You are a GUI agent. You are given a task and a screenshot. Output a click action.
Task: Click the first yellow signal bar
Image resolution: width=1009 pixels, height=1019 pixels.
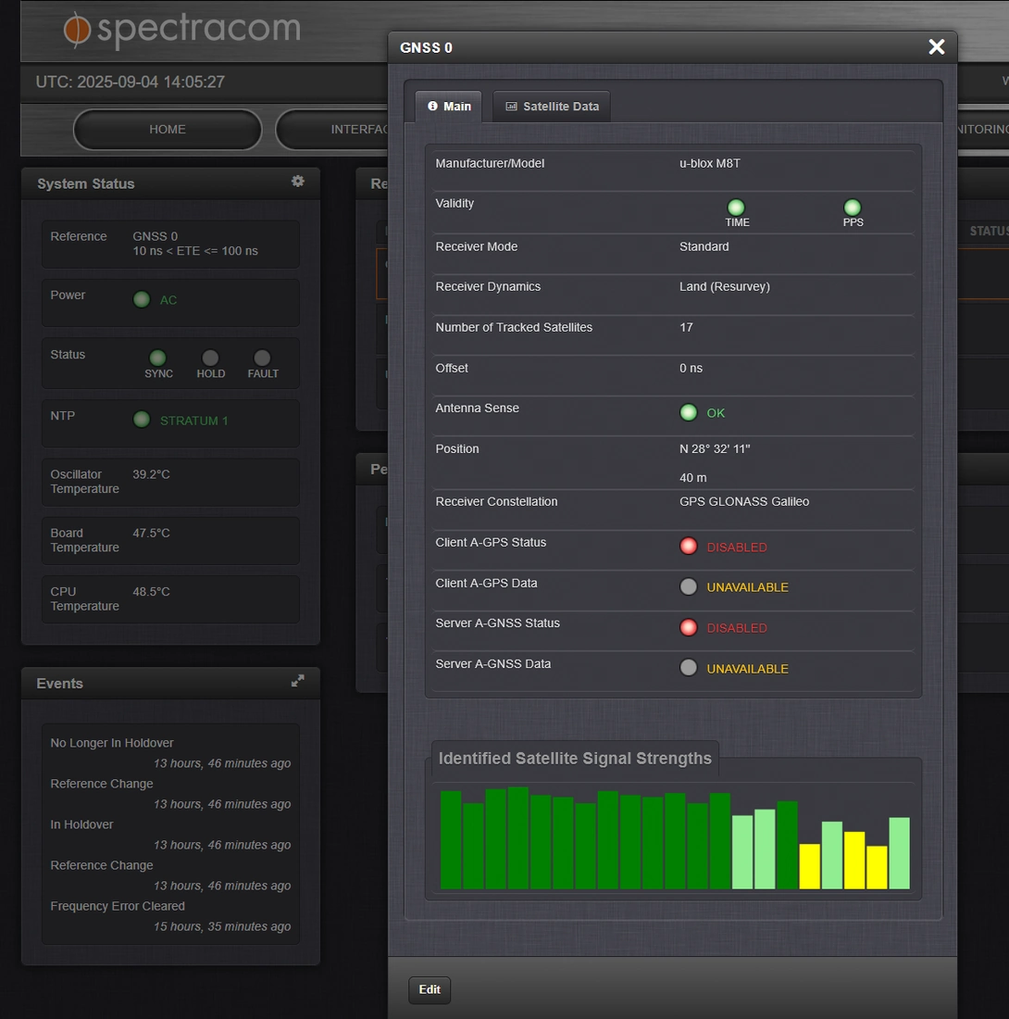click(810, 866)
